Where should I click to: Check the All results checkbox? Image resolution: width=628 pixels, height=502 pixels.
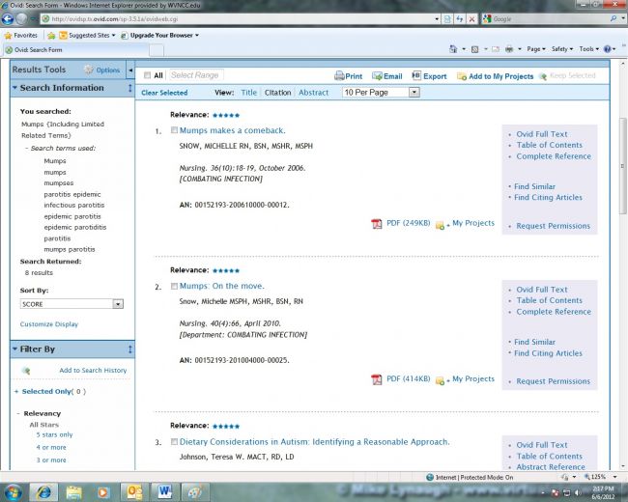[x=147, y=75]
